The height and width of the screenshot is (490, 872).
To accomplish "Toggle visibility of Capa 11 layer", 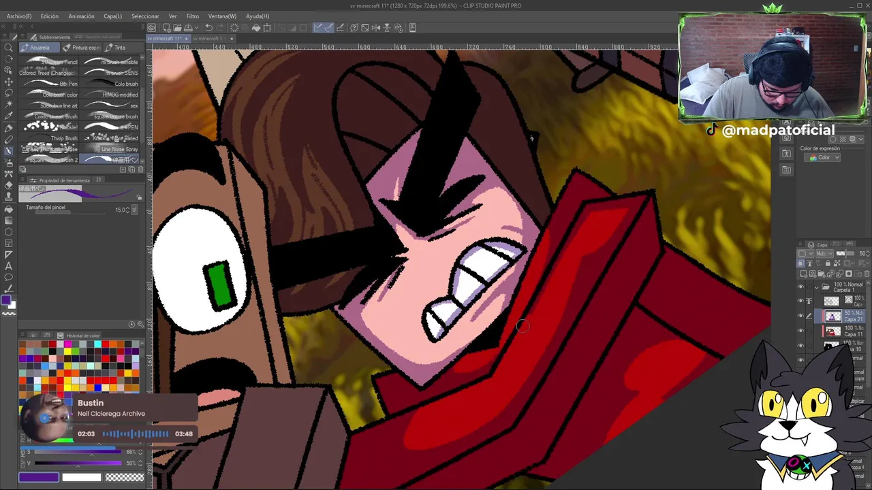I will 800,331.
